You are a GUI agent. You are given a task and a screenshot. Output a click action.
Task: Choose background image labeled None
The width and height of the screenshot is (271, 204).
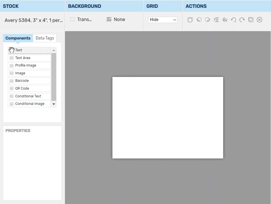pyautogui.click(x=116, y=19)
